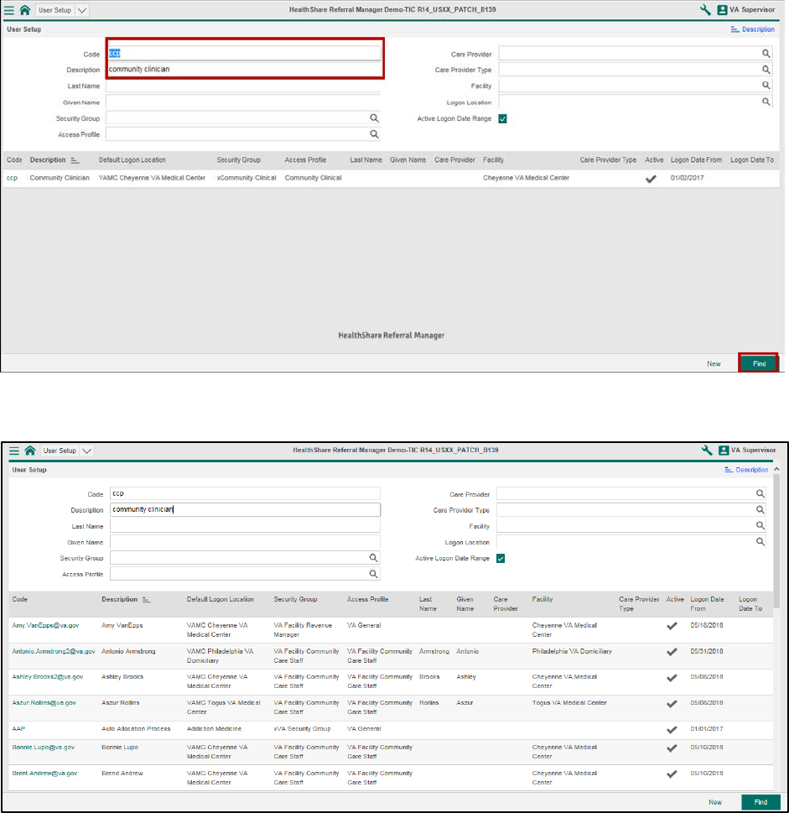Click VA Supervisor user icon in bottom window
Screen dimensions: 789x813
click(x=724, y=451)
